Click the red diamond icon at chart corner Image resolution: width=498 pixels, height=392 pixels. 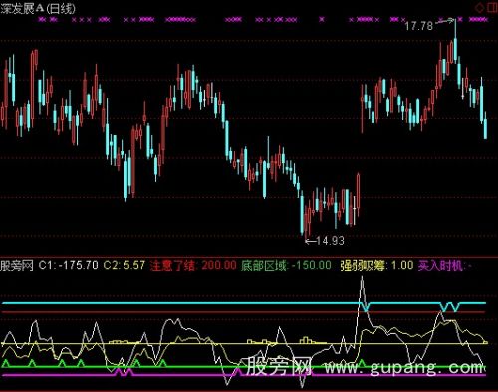coord(480,7)
